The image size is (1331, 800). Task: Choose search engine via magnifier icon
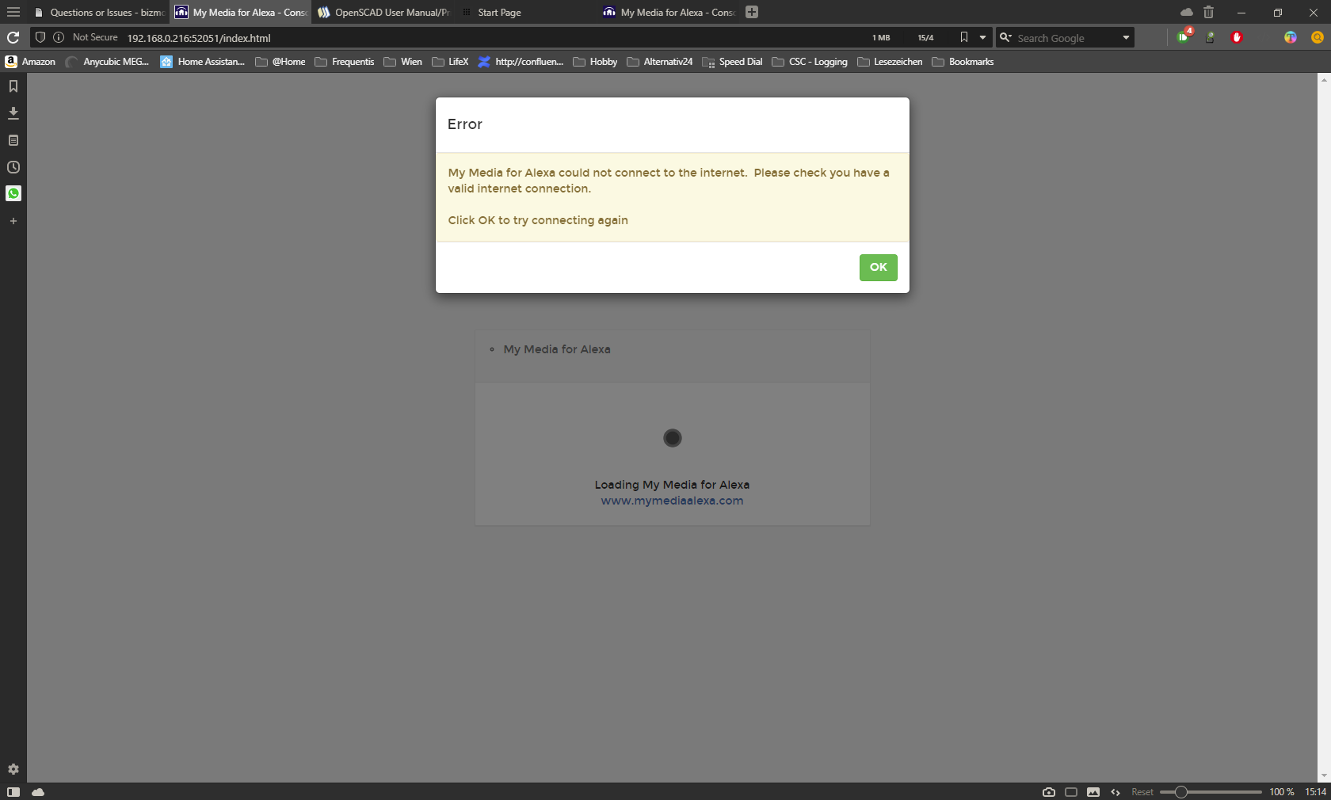tap(1005, 37)
